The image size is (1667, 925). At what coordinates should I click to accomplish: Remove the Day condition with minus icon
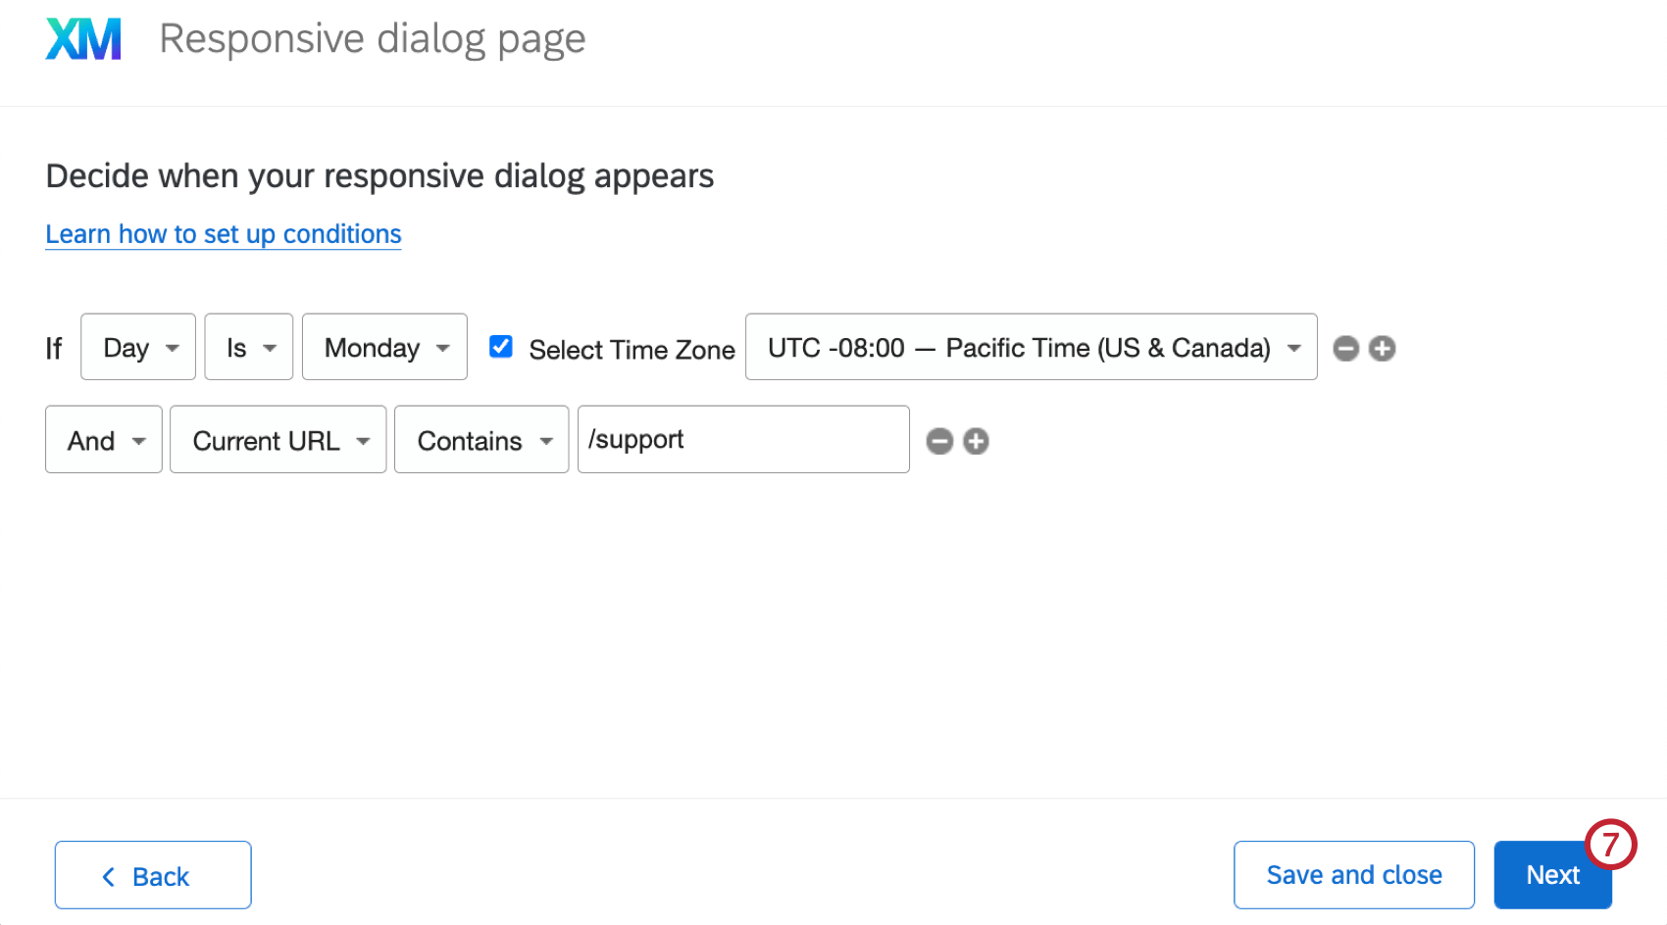click(x=1346, y=348)
